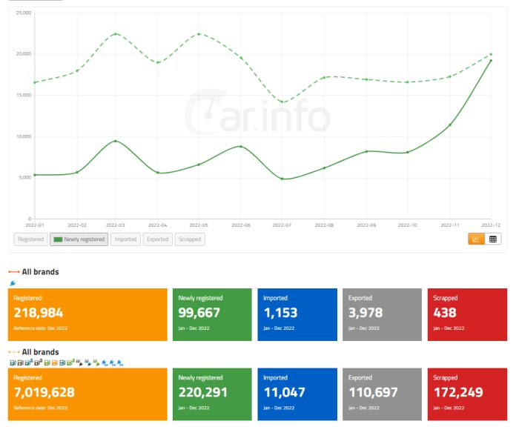Click the solid orange line legend marker
Viewport: 519px width, 427px height.
[14, 272]
